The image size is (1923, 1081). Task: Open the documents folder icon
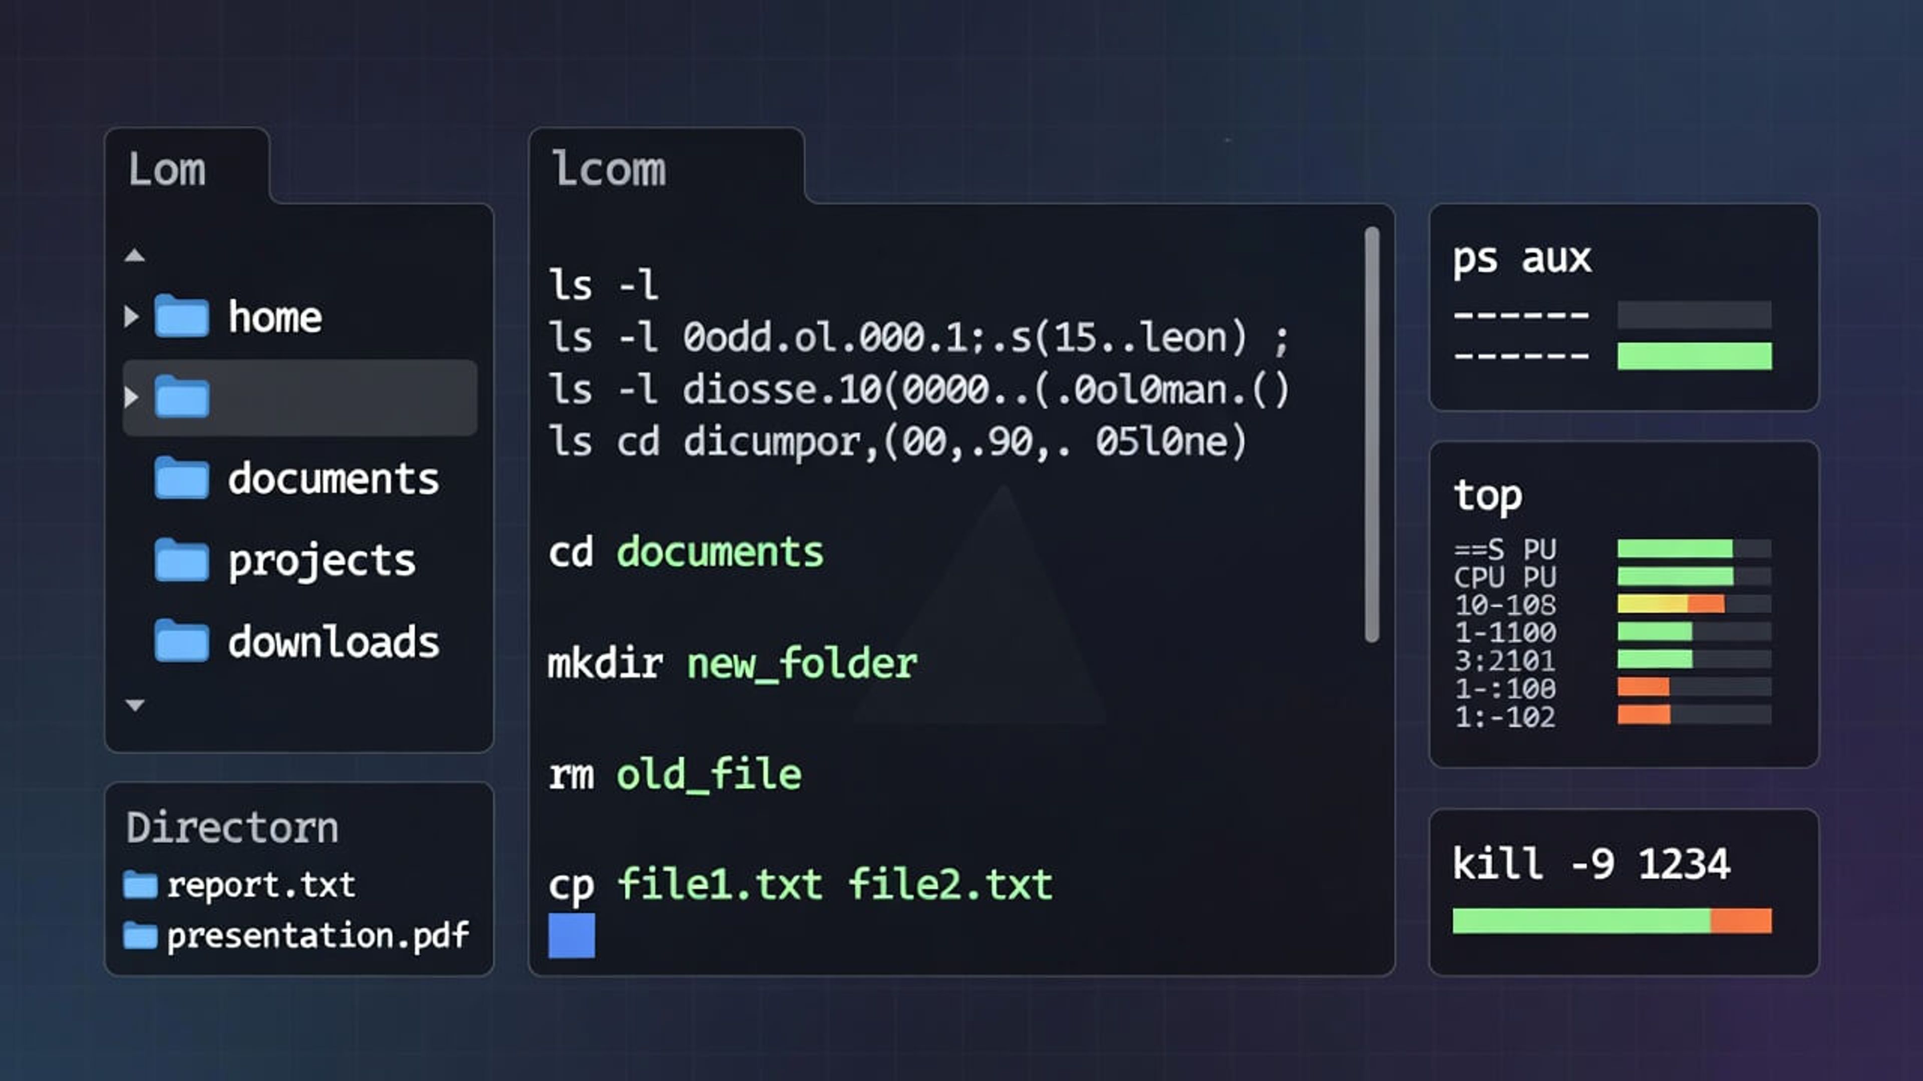pos(181,477)
